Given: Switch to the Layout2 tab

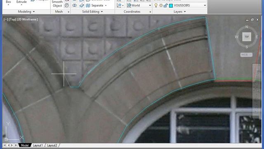Looking at the screenshot, I should point(52,145).
